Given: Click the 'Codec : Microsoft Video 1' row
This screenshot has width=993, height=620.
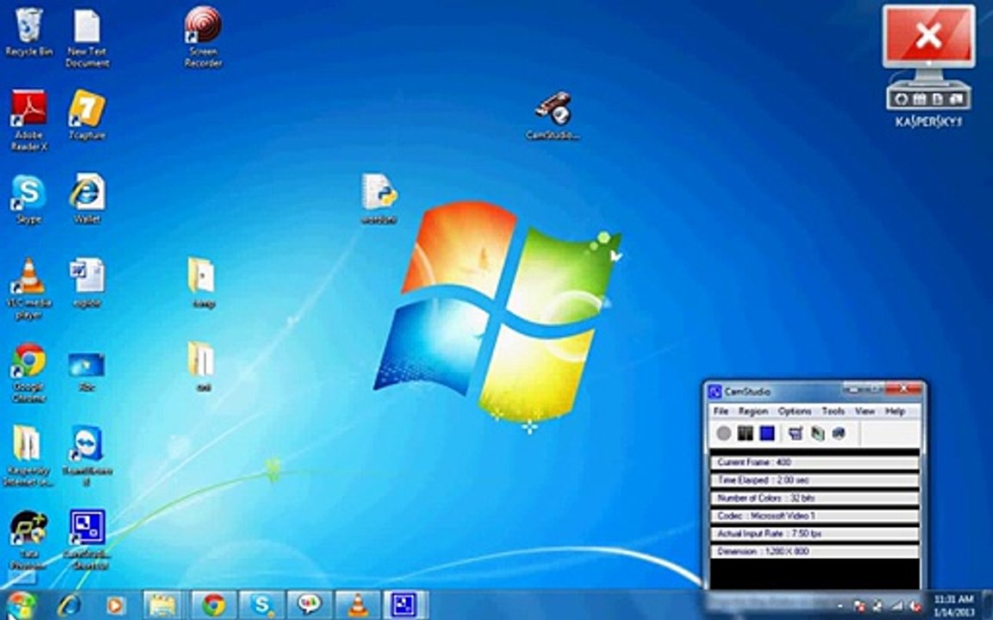Looking at the screenshot, I should pyautogui.click(x=815, y=516).
